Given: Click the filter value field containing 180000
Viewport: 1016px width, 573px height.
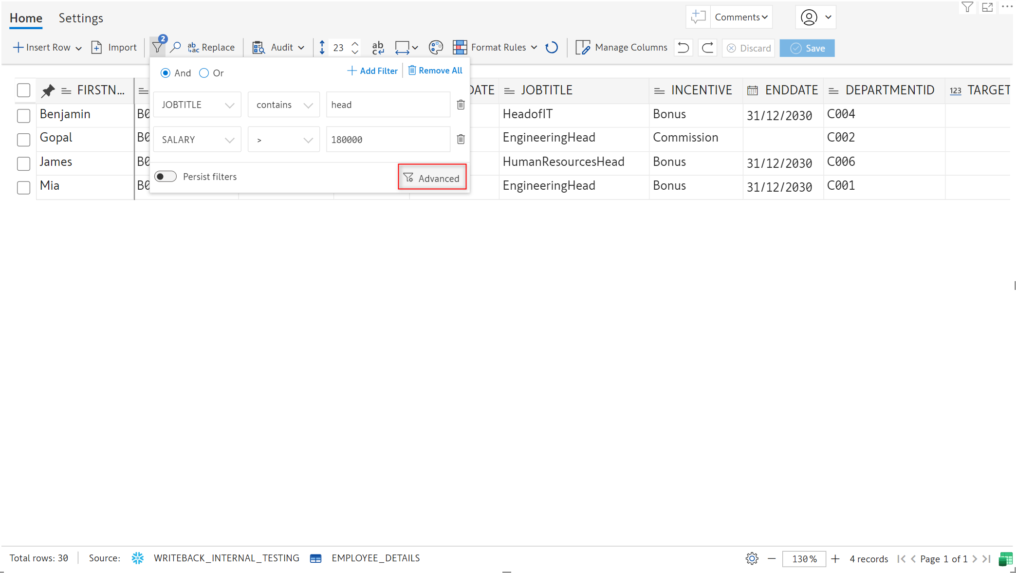Looking at the screenshot, I should tap(388, 140).
